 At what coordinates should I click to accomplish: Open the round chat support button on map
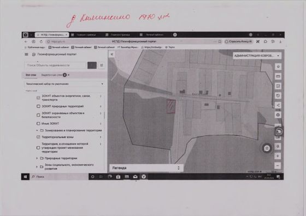[267, 148]
